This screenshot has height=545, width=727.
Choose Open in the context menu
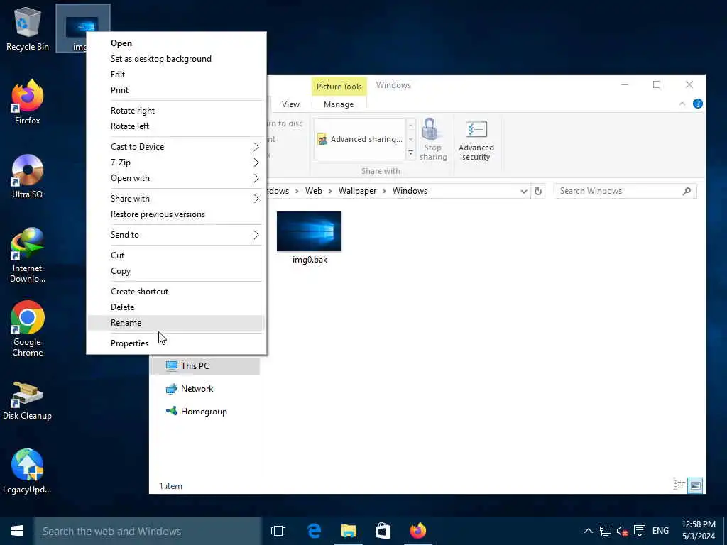(176, 43)
